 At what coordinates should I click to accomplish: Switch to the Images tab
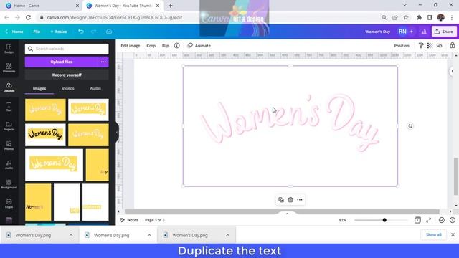[39, 88]
